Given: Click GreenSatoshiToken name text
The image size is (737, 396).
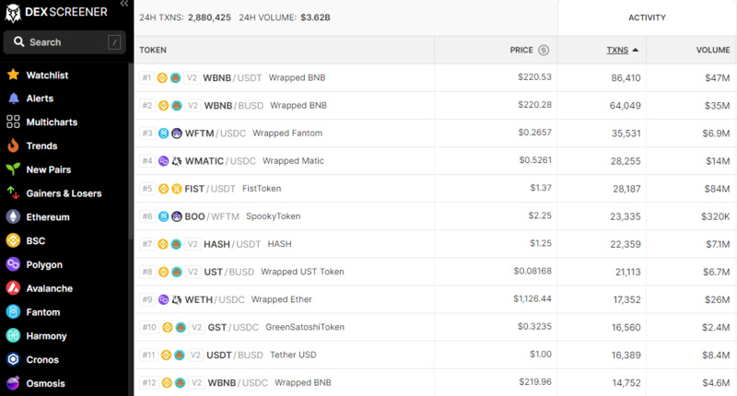Looking at the screenshot, I should tap(305, 327).
